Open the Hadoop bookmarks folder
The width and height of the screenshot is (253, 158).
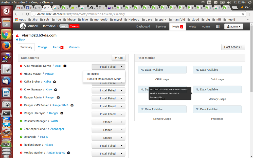(x=132, y=19)
